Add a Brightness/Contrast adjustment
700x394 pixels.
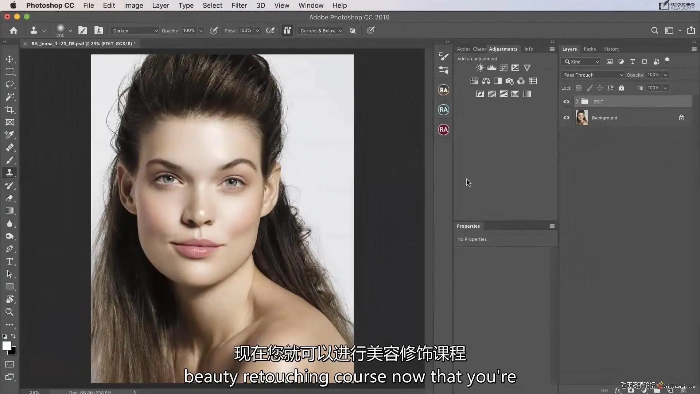[480, 68]
